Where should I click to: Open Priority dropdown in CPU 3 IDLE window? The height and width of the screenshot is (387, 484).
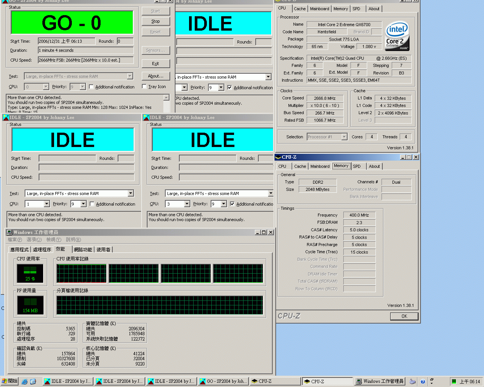click(224, 204)
